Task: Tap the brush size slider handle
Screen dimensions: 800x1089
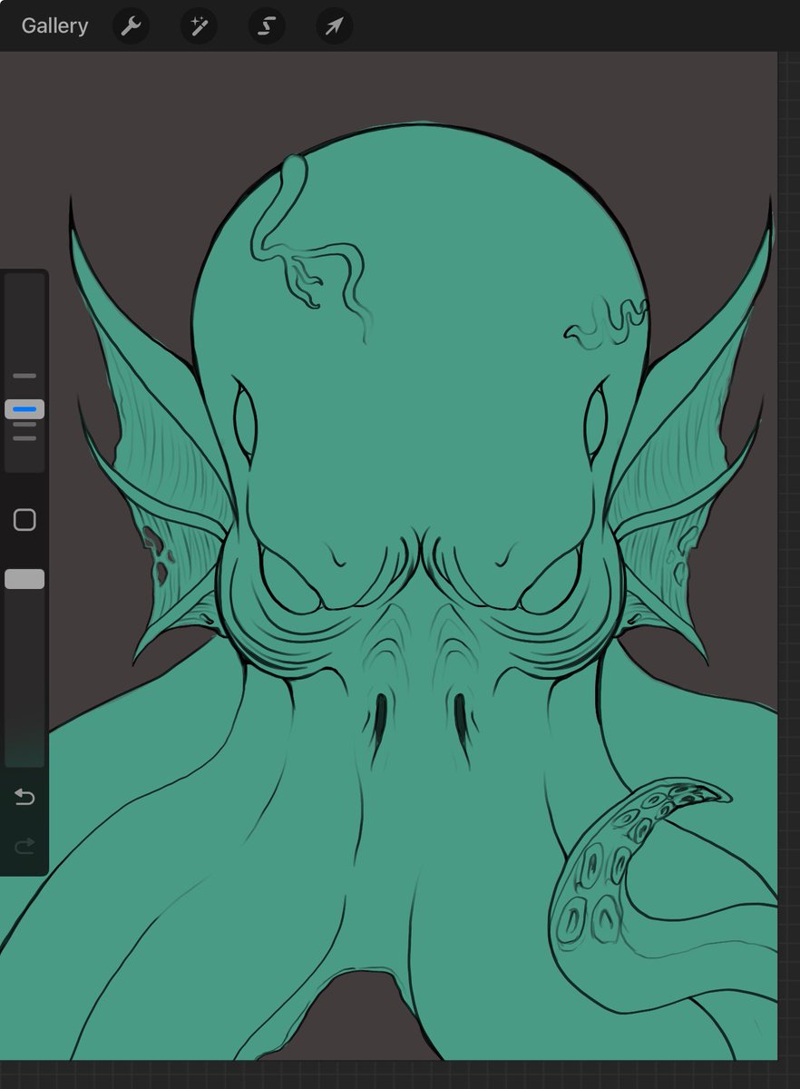Action: (24, 409)
